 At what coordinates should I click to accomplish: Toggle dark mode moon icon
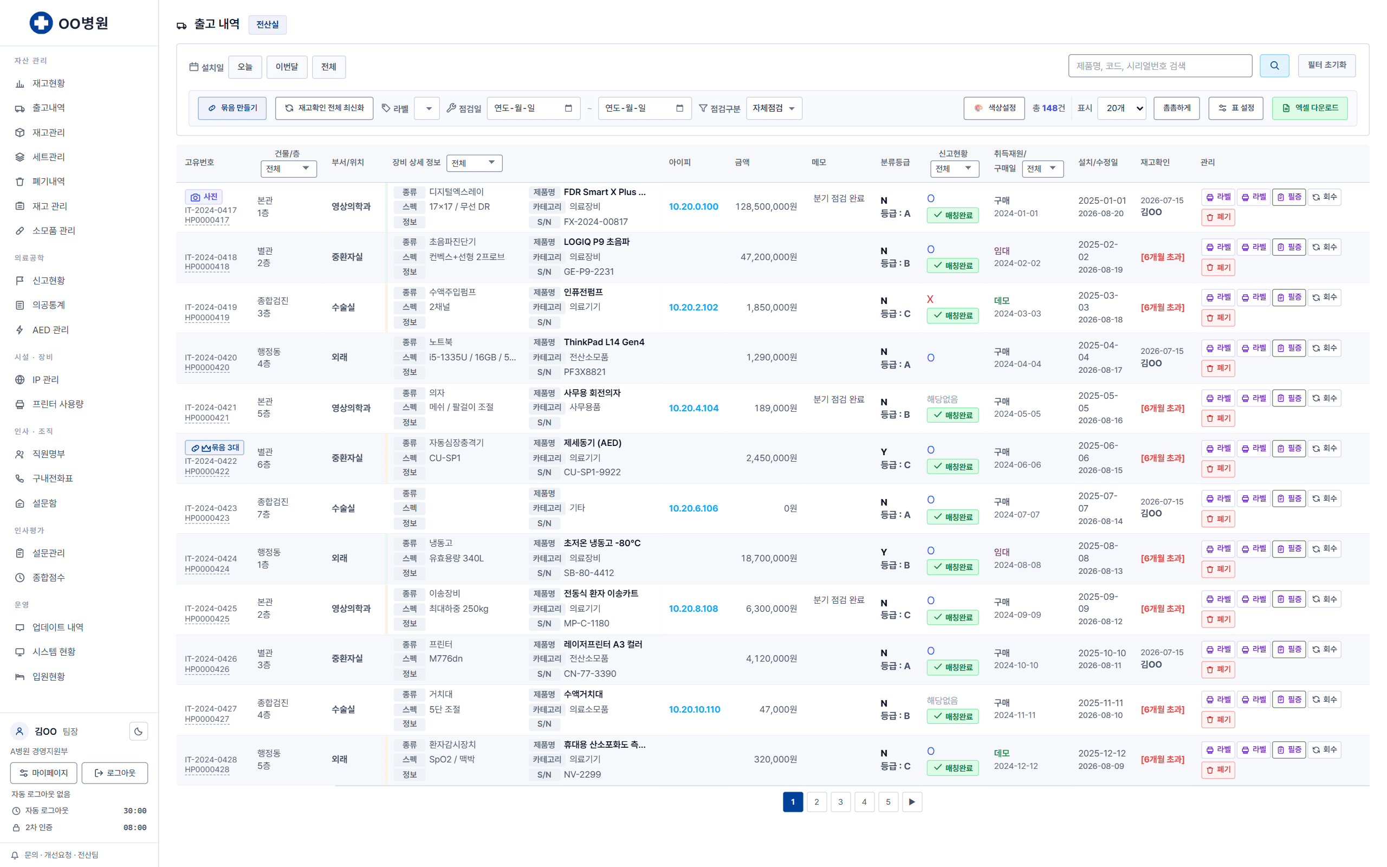[x=138, y=731]
